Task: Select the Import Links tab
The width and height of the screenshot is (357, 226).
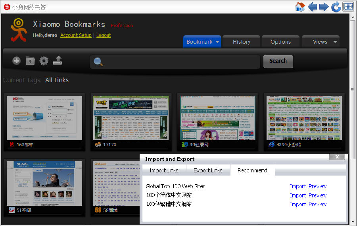Action: coord(164,170)
